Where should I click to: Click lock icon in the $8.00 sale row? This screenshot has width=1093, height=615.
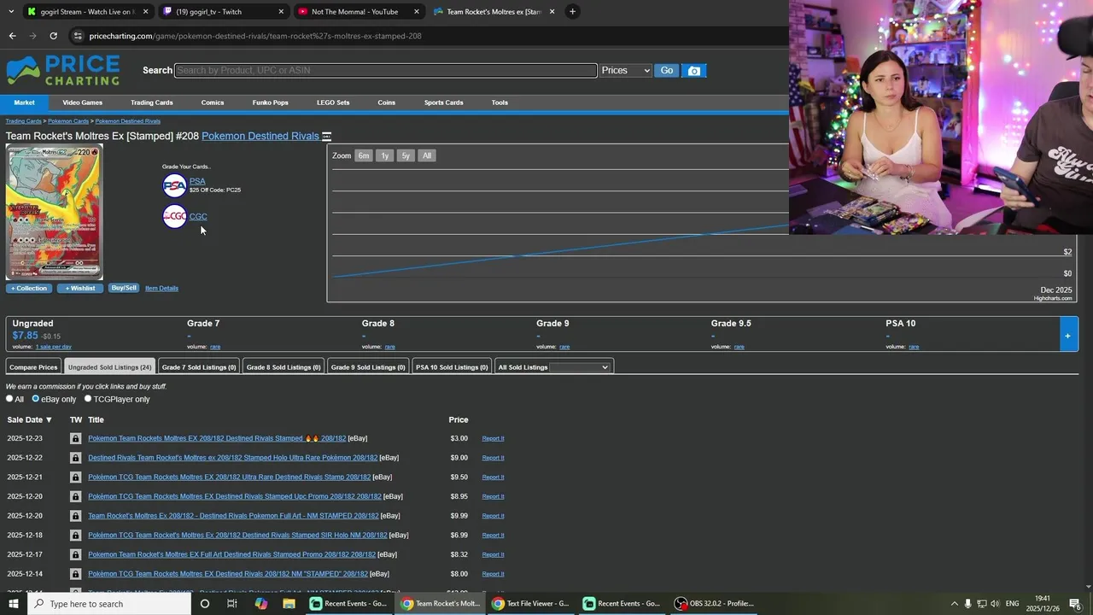75,574
